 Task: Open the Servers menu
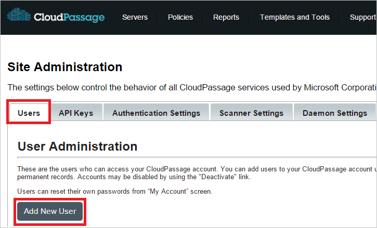135,17
